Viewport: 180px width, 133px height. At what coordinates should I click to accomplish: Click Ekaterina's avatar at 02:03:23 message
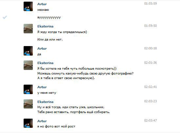click(x=28, y=104)
